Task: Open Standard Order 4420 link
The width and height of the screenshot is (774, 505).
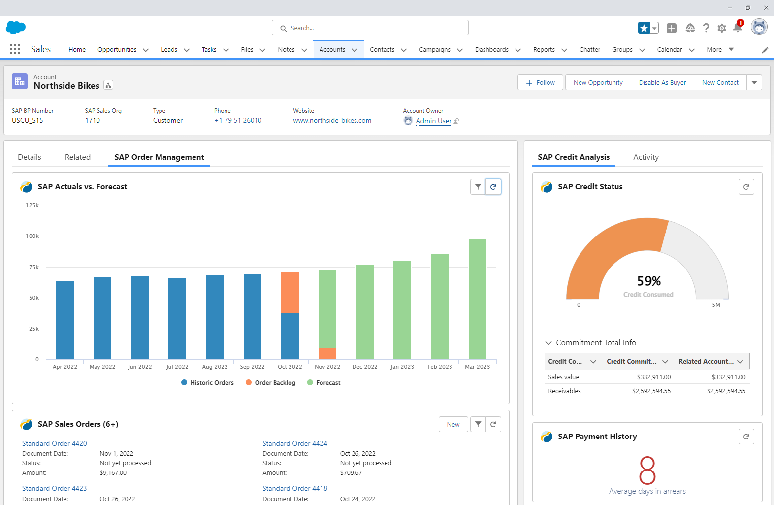Action: click(x=55, y=443)
